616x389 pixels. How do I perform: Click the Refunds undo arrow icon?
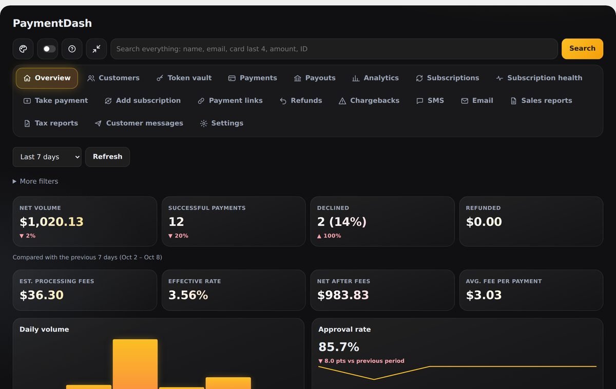coord(283,101)
